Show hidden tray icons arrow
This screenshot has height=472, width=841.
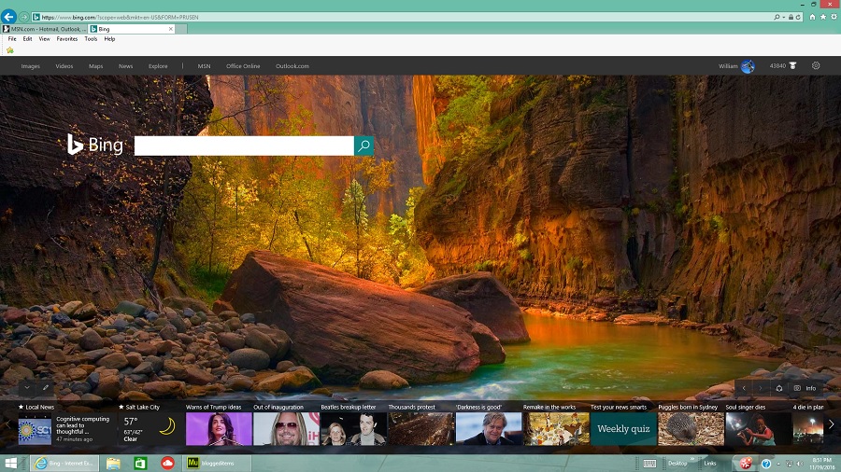[778, 464]
